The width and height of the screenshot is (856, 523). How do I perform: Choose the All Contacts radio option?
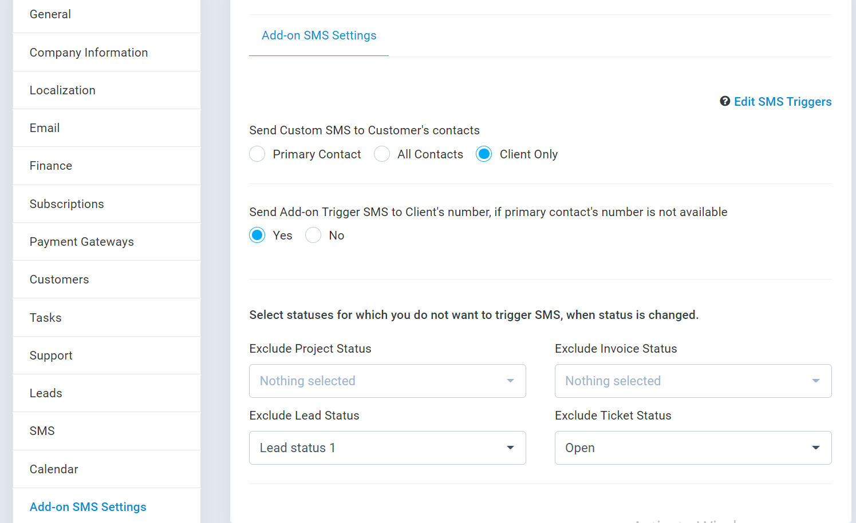[382, 154]
